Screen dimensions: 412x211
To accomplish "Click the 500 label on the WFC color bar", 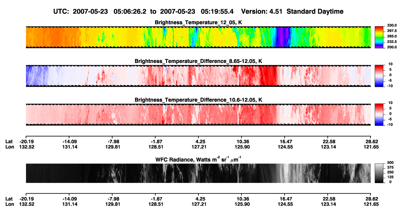I will 390,162.
